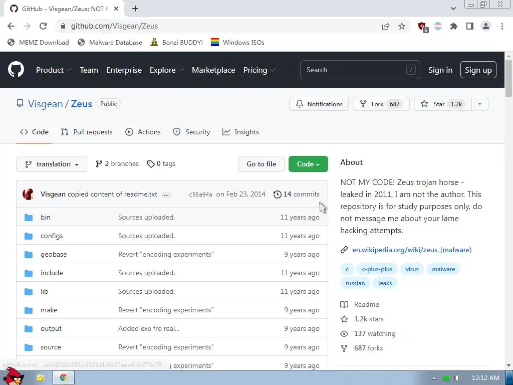
Task: Open the green Code dropdown
Action: [x=308, y=164]
